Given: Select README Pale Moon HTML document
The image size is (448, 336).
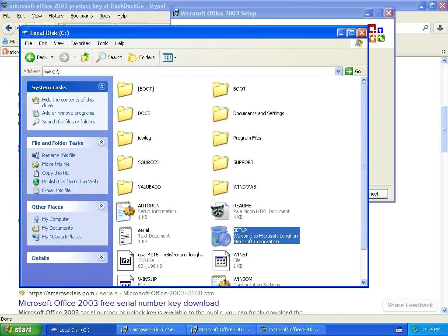Looking at the screenshot, I should coord(220,212).
